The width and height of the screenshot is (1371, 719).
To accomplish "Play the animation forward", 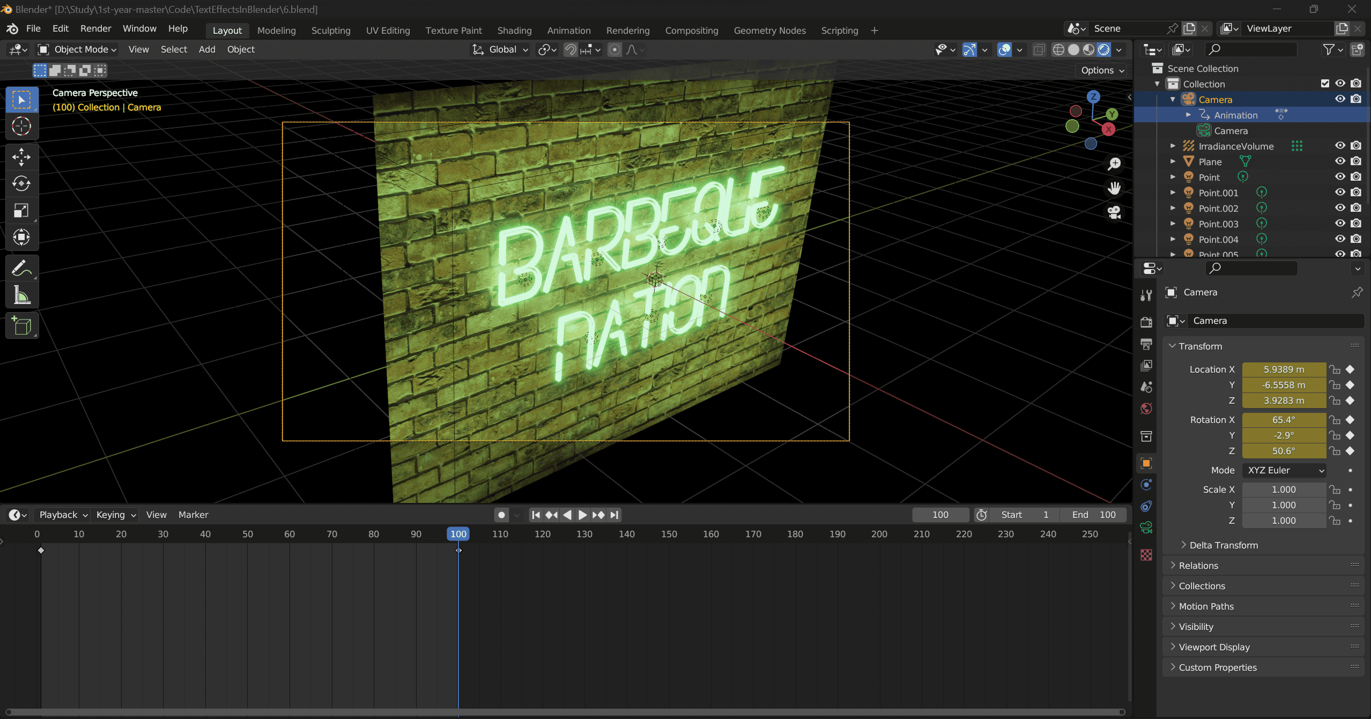I will coord(582,515).
